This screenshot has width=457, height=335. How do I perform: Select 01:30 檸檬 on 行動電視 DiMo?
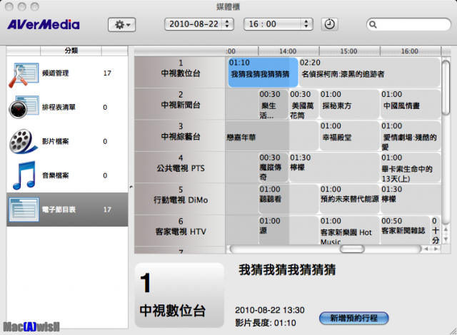point(411,199)
